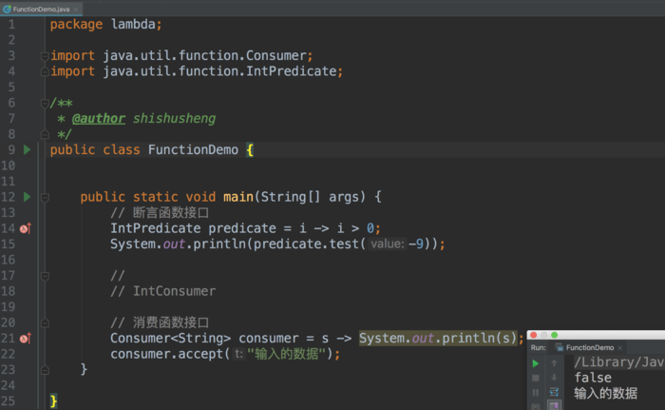Screen dimensions: 665x410
Task: Click line number 17 in the gutter
Action: pos(11,275)
